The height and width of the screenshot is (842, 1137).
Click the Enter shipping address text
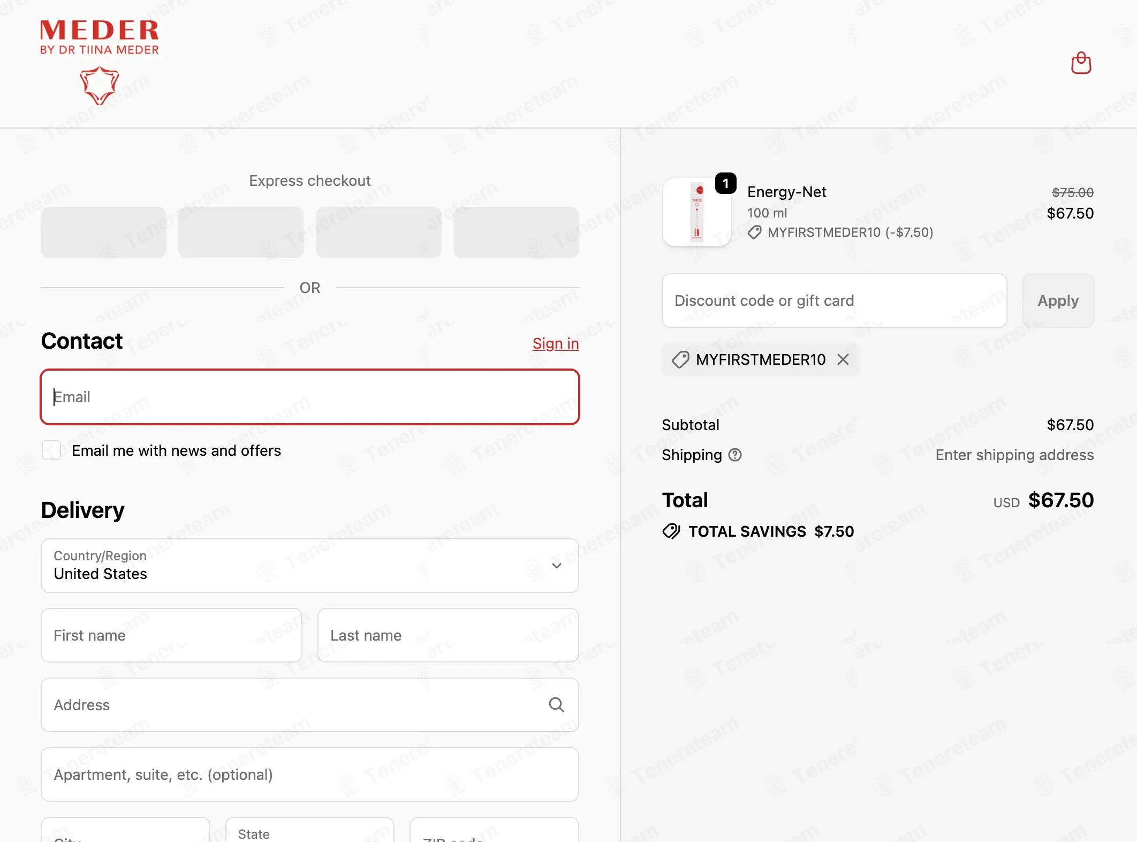tap(1014, 455)
